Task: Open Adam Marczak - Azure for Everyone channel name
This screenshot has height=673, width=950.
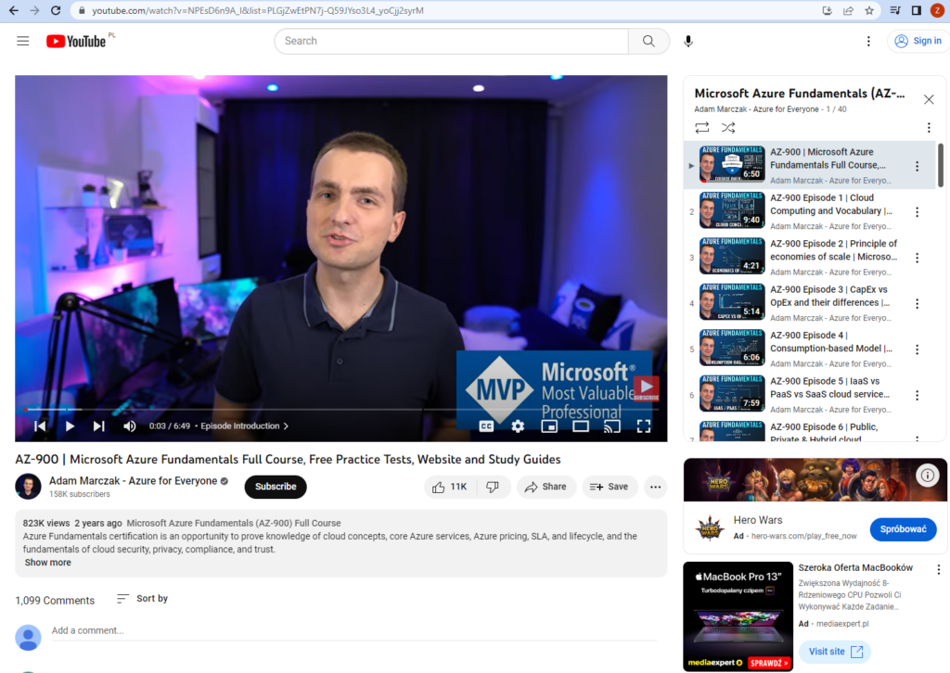Action: 133,480
